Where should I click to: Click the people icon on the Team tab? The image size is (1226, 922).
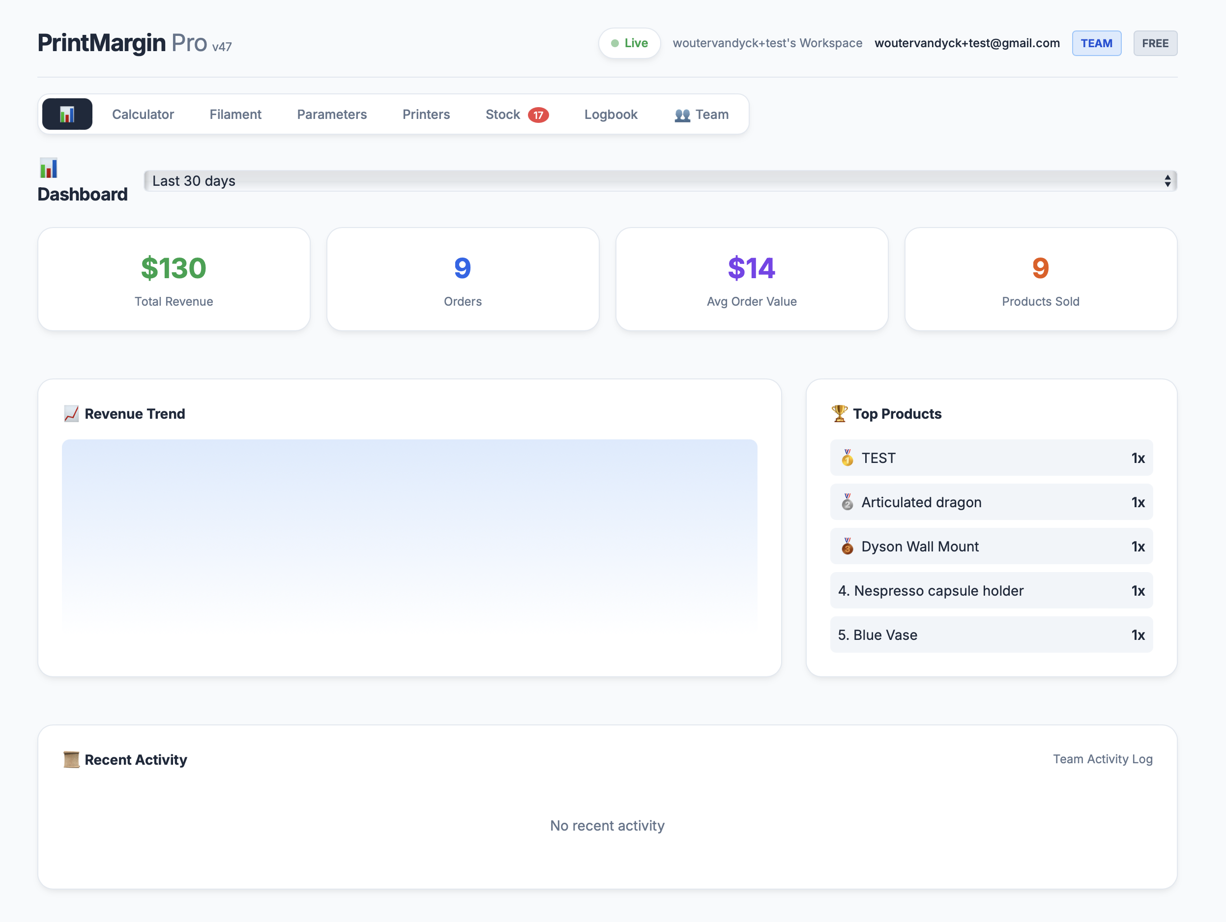click(682, 115)
